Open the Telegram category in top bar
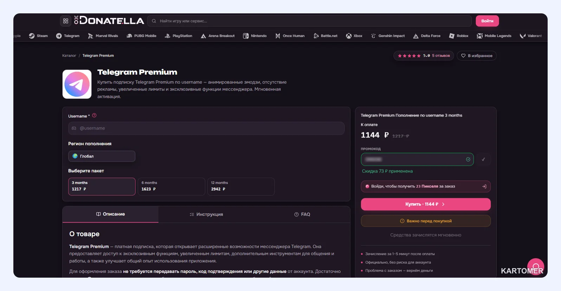The image size is (561, 291). click(x=68, y=36)
